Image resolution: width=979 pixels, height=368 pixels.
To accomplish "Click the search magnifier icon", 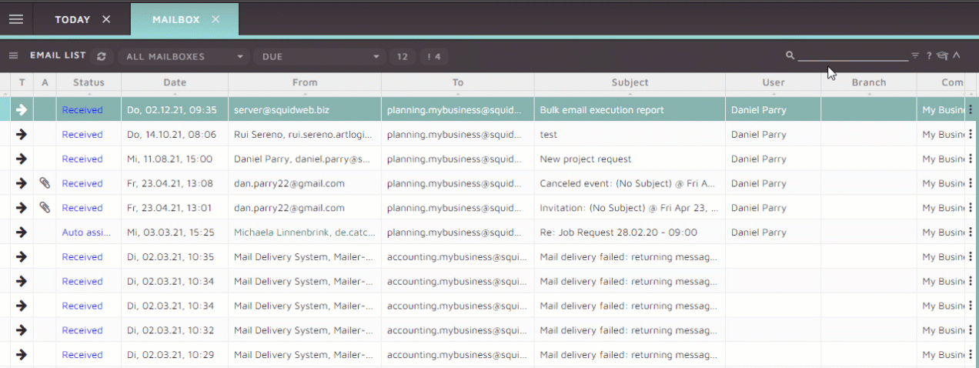I will coord(790,55).
